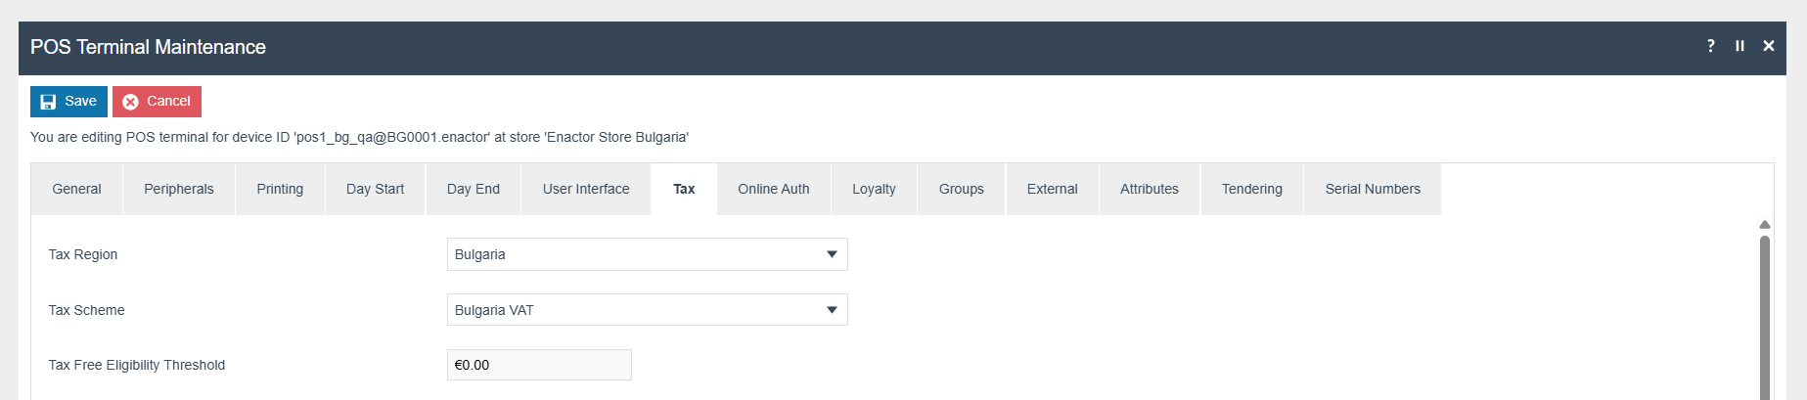1807x400 pixels.
Task: Select the Day Start tab
Action: [375, 189]
